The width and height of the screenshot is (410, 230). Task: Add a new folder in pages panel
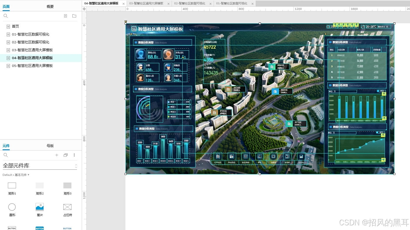coord(74,16)
